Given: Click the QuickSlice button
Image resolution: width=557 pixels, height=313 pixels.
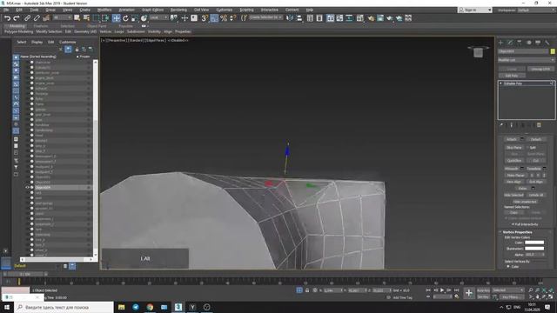Looking at the screenshot, I should (x=514, y=161).
